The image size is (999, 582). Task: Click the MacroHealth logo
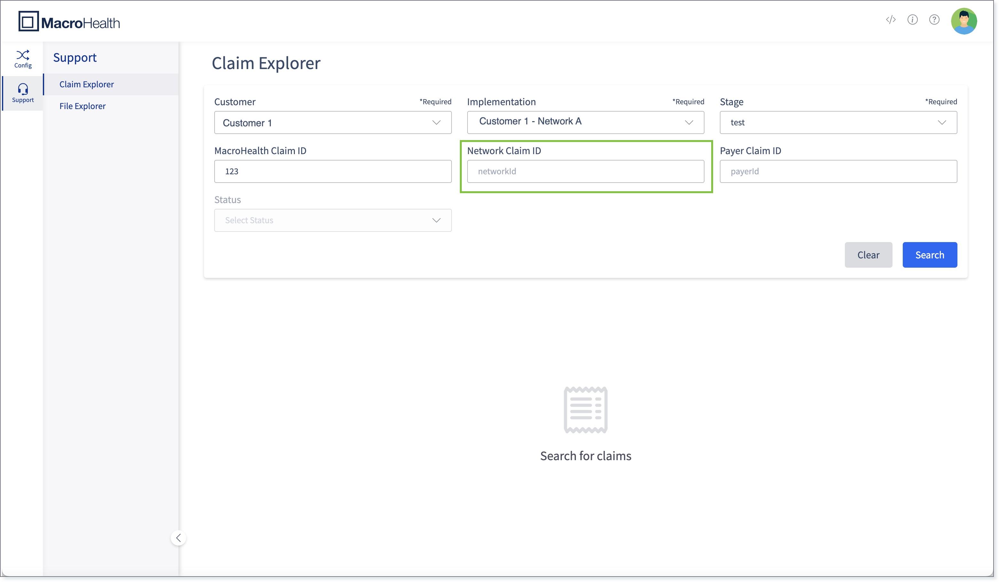69,21
